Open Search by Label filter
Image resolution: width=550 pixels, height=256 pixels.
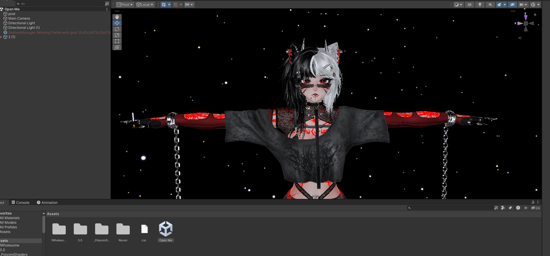[x=511, y=208]
